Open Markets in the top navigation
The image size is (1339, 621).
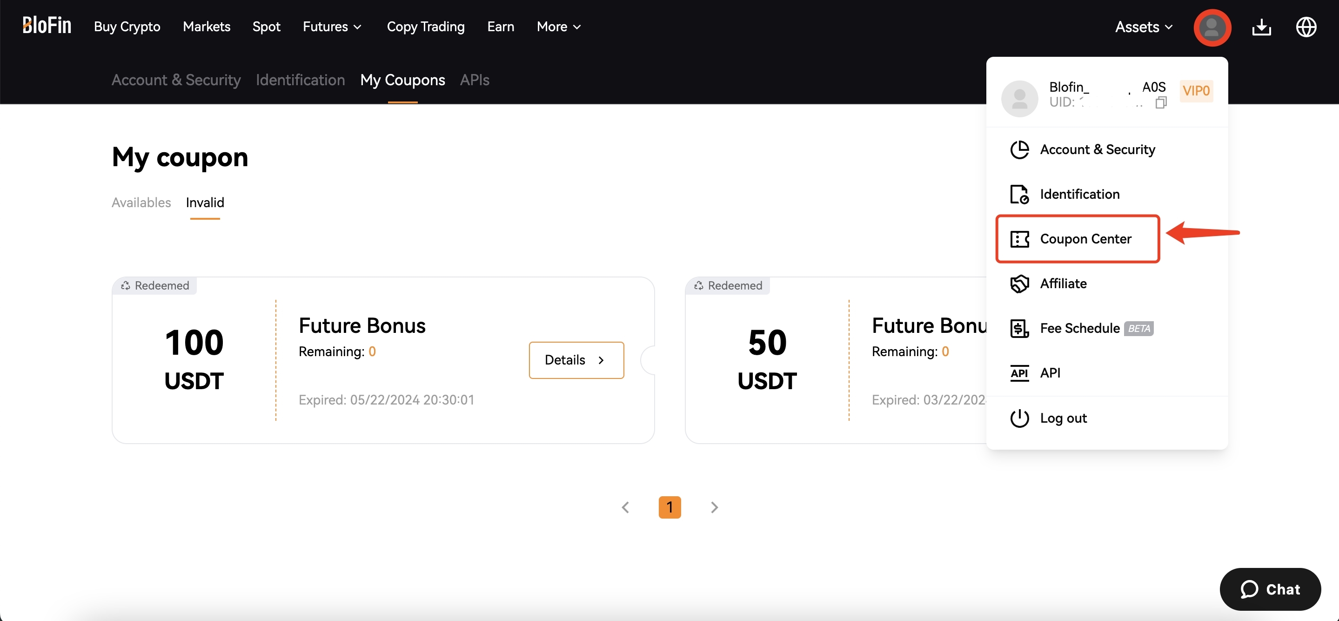[207, 27]
